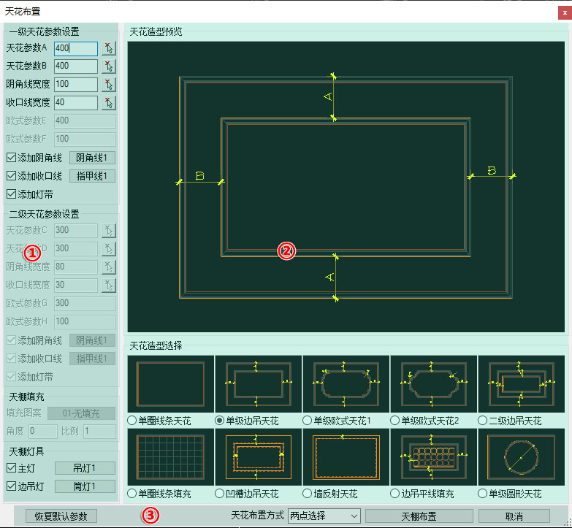Click the 角度 input field
Image resolution: width=572 pixels, height=528 pixels.
[x=42, y=432]
